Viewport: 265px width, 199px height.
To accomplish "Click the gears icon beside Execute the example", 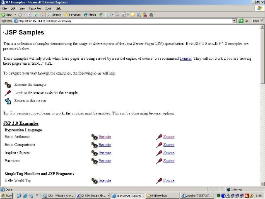I will pyautogui.click(x=8, y=85).
